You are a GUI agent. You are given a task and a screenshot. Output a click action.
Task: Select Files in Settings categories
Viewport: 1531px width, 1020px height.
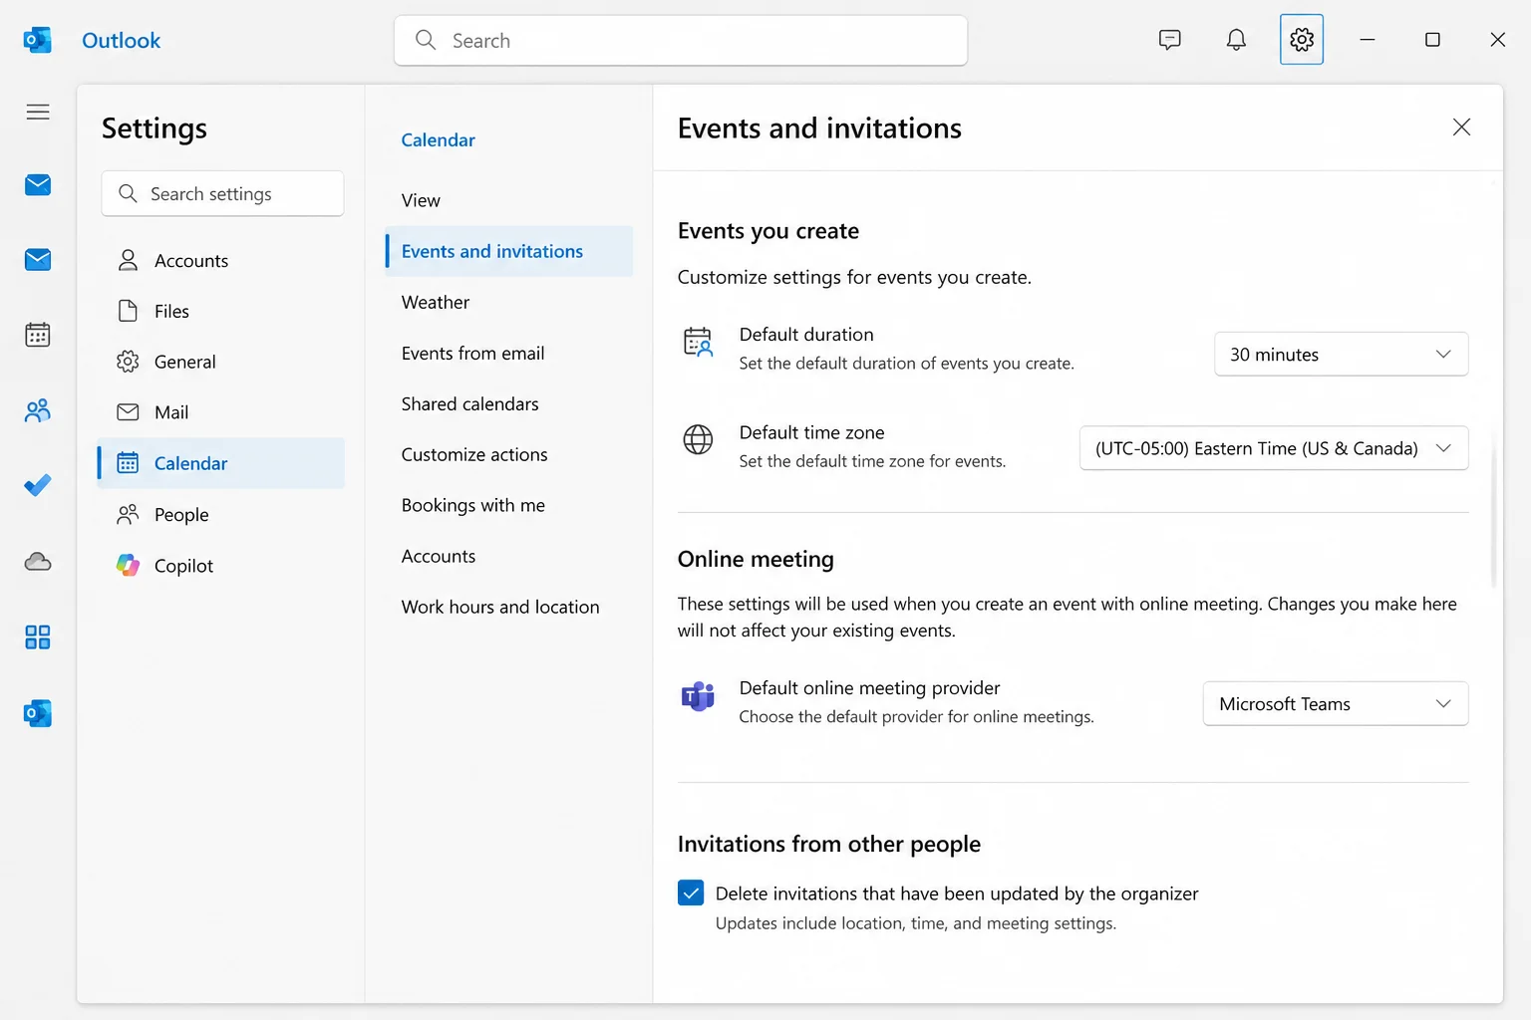tap(221, 311)
